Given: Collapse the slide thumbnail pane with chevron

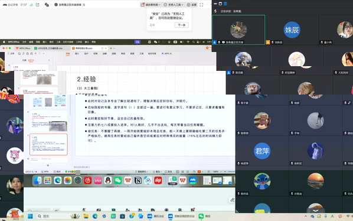Looking at the screenshot, I should tap(49, 60).
